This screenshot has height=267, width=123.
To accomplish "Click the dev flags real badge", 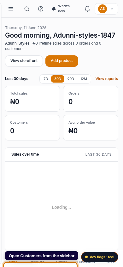I will coord(100,257).
